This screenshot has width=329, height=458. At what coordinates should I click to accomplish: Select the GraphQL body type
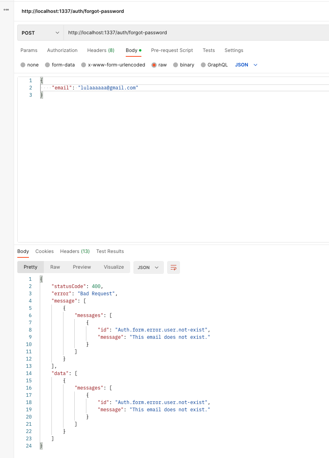(x=214, y=65)
